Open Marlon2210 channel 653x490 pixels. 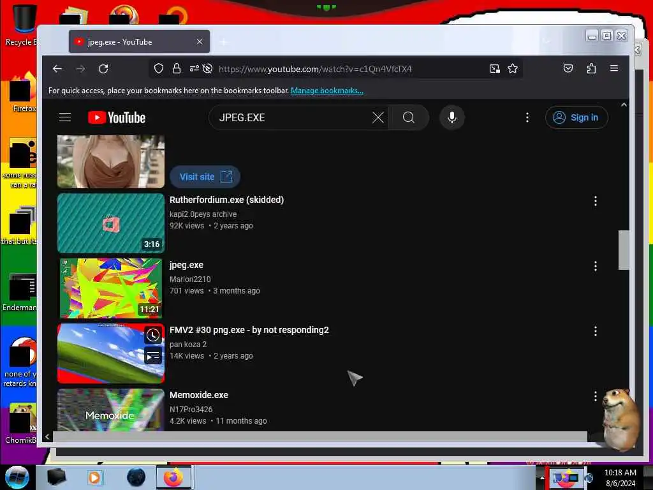[x=190, y=279]
